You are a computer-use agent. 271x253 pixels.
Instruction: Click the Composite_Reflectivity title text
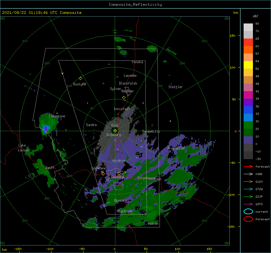135,5
